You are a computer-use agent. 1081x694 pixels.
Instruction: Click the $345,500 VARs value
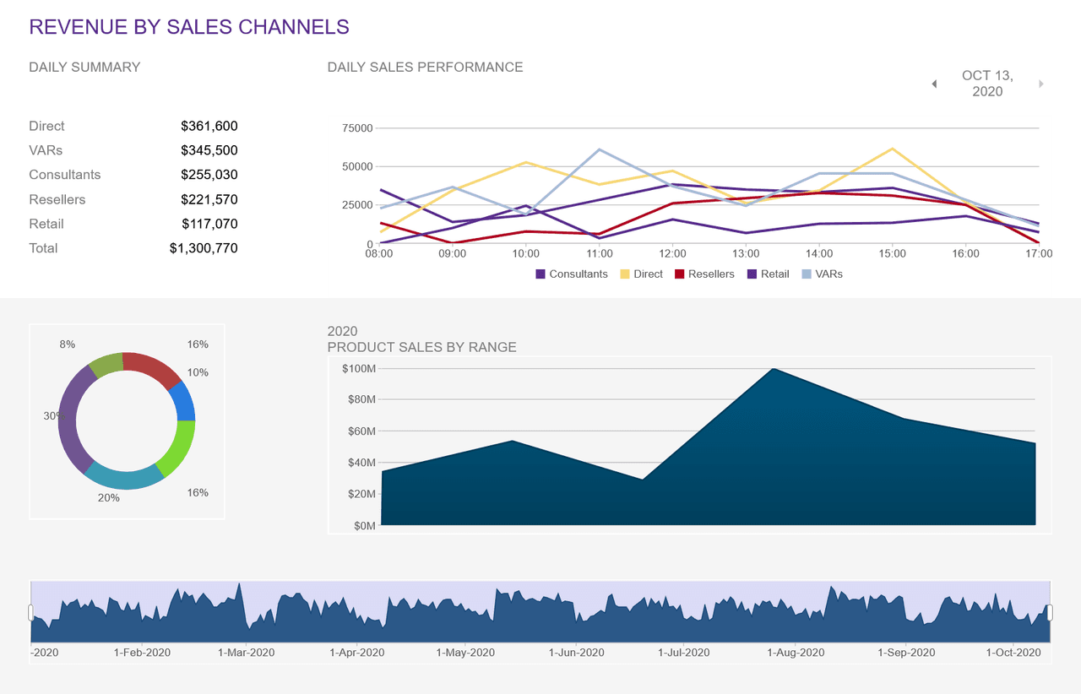point(209,150)
